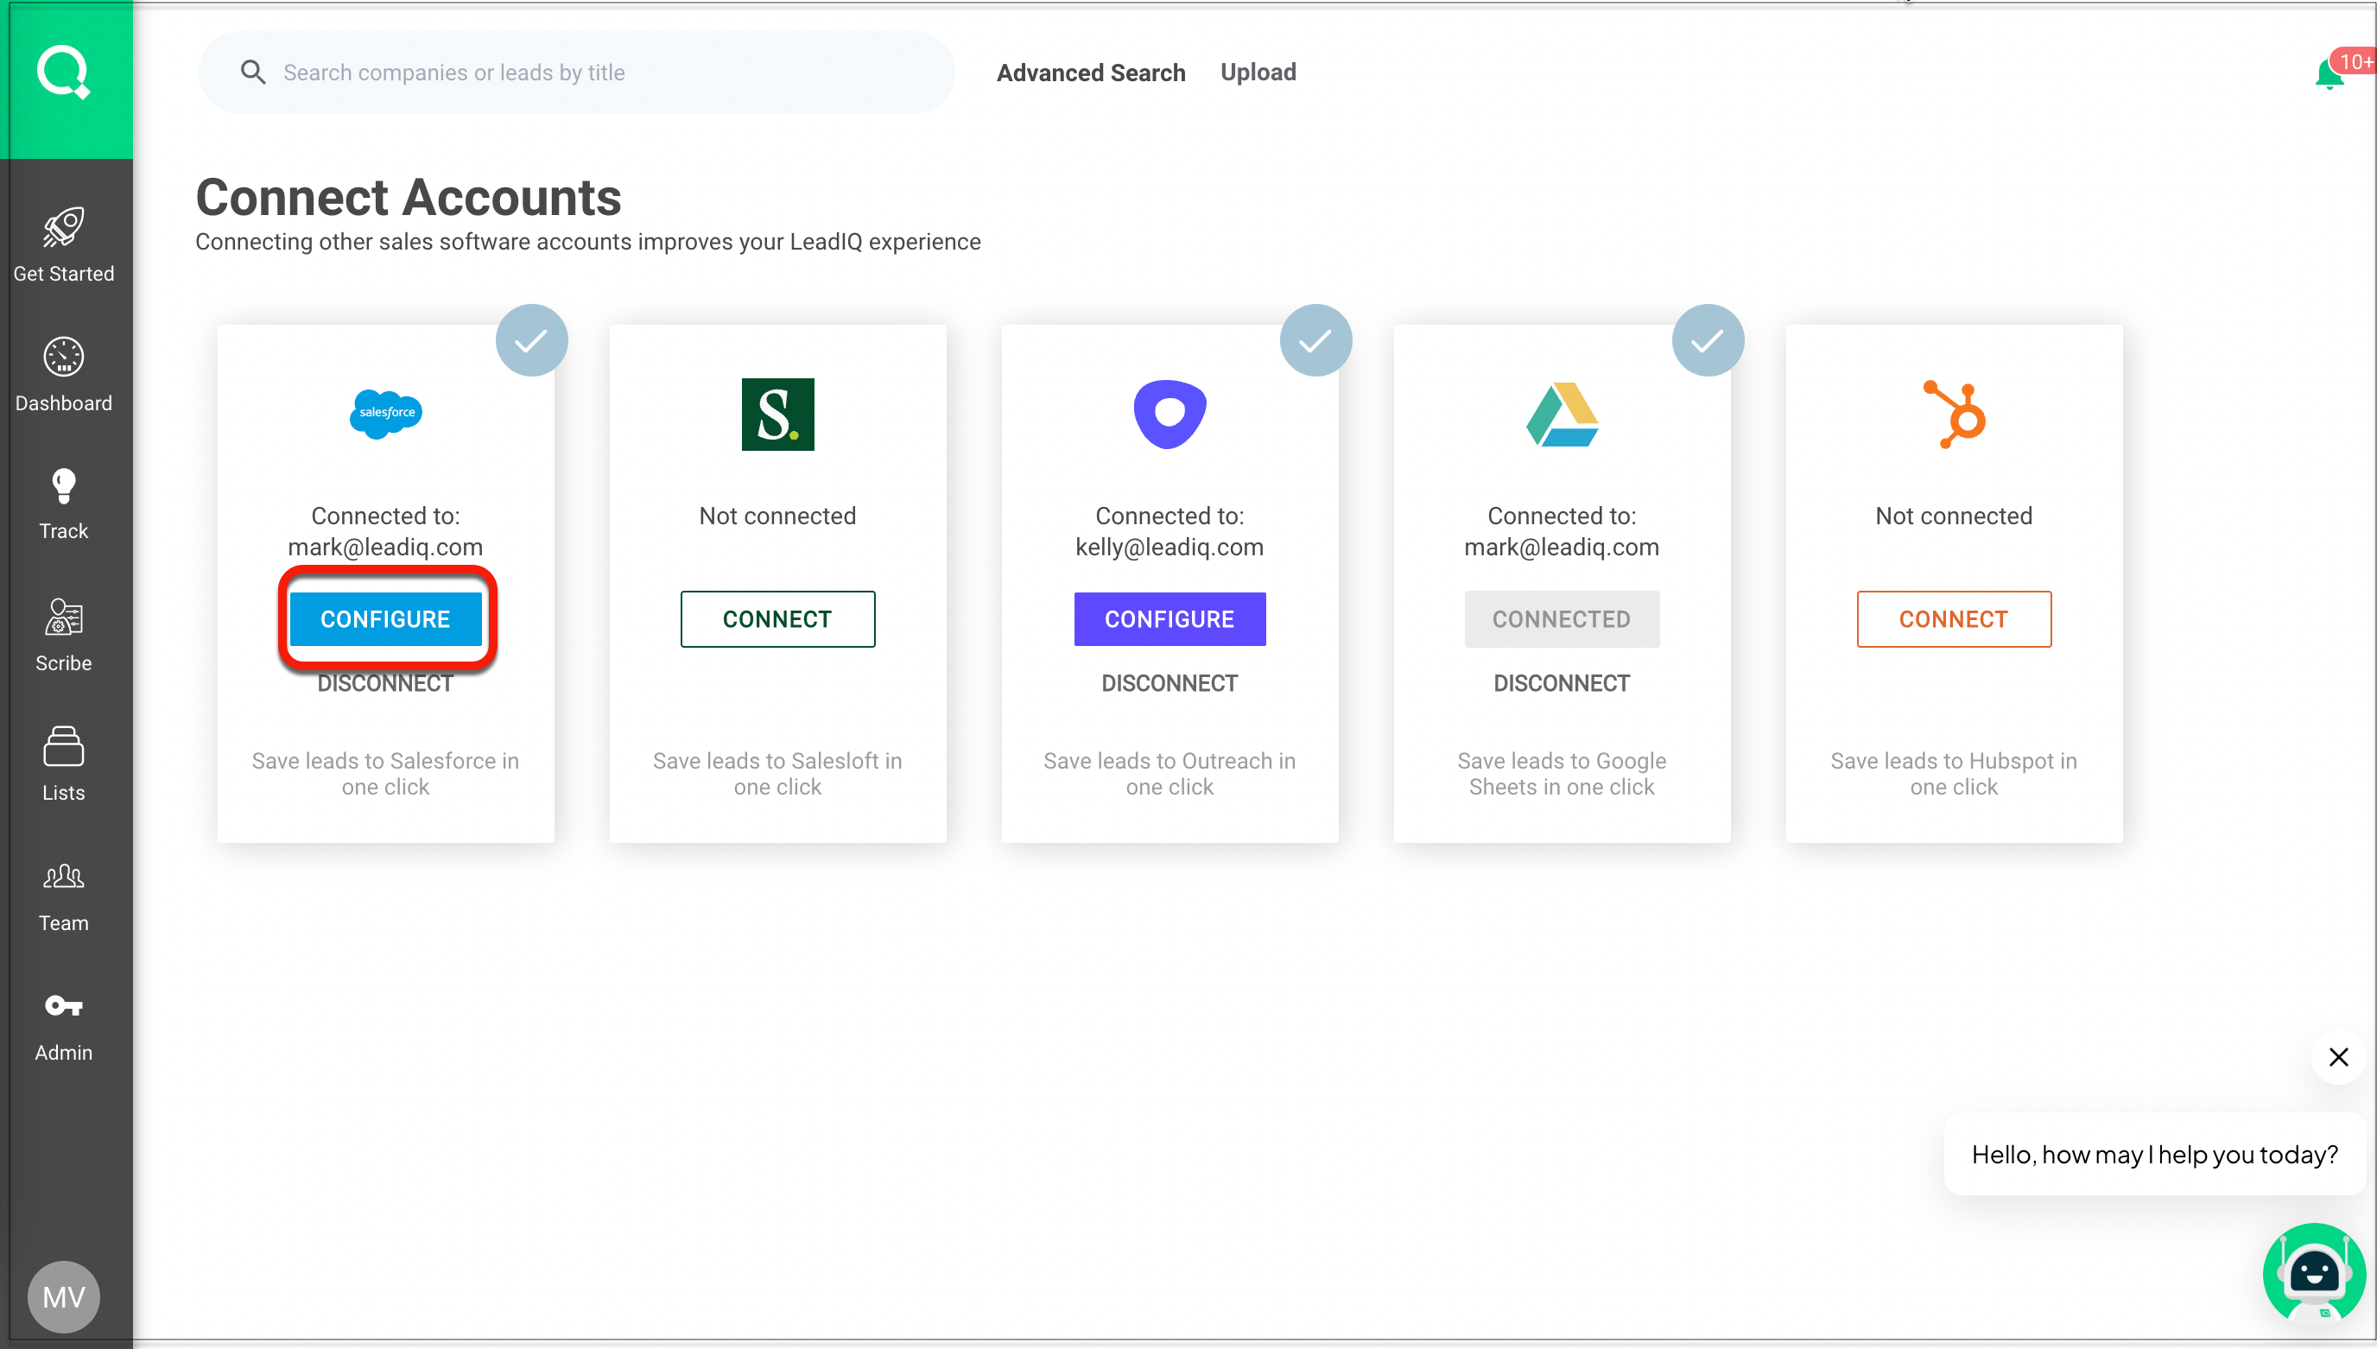Open the Scribe sidebar item
Screen dimensions: 2377x1349
[x=63, y=617]
